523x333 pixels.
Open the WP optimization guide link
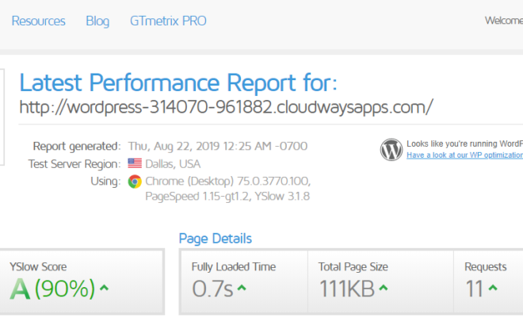point(464,155)
